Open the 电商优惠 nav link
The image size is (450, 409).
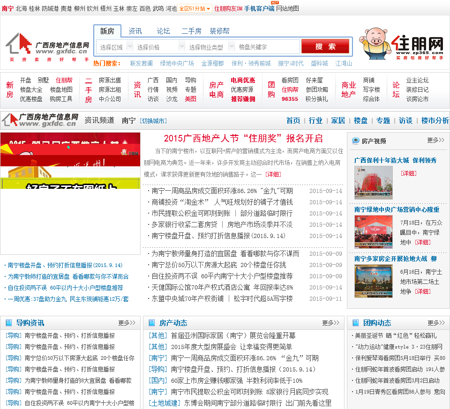point(243,80)
